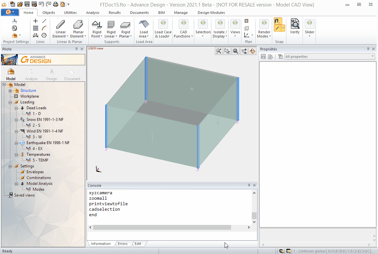
Task: Click the pan hand tool in viewport
Action: tap(244, 51)
